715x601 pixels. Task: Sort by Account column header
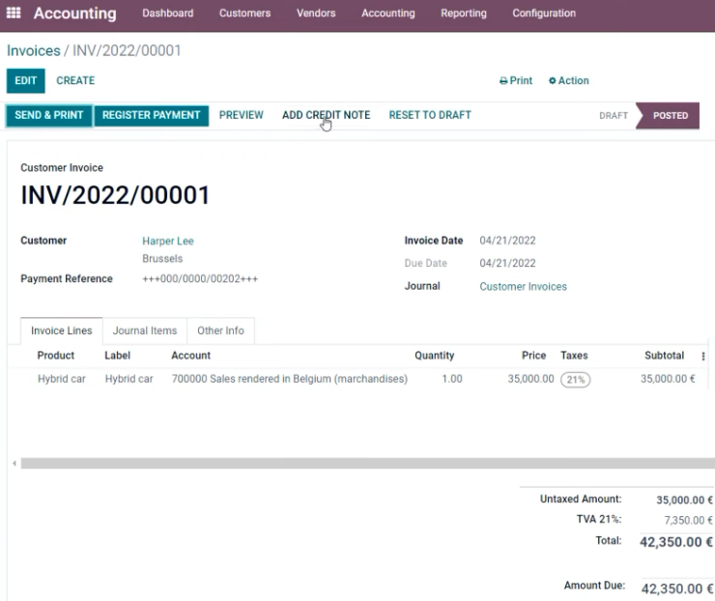pos(190,356)
